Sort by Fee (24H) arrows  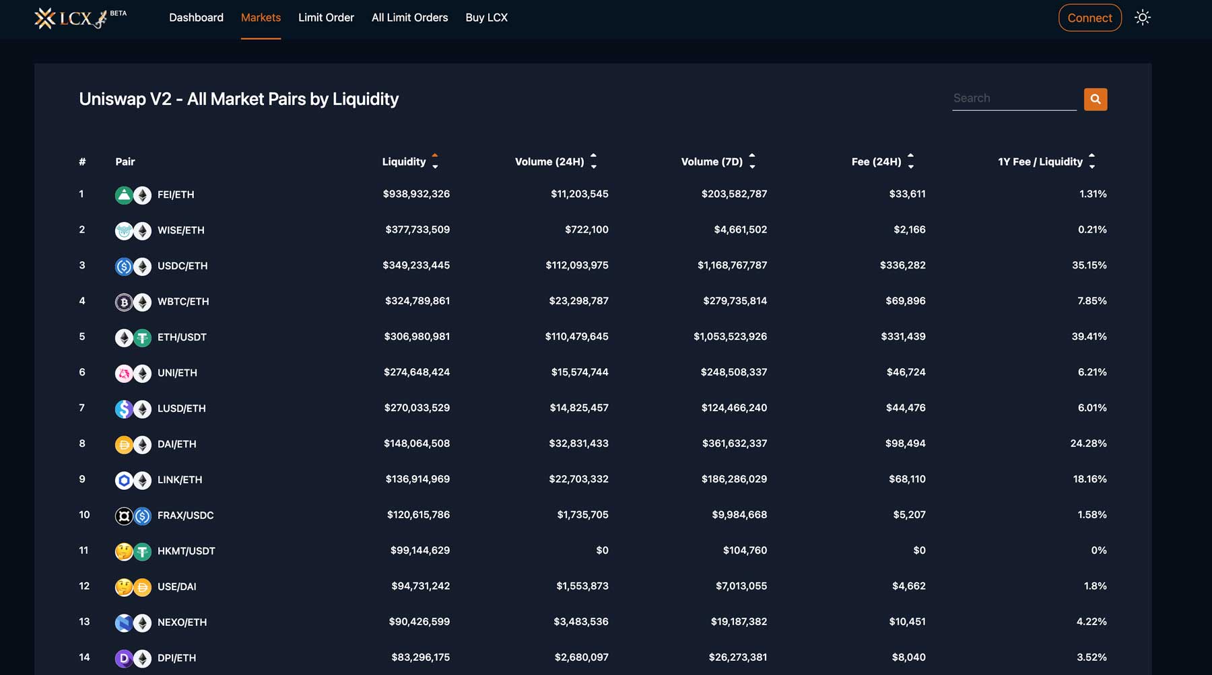tap(910, 162)
